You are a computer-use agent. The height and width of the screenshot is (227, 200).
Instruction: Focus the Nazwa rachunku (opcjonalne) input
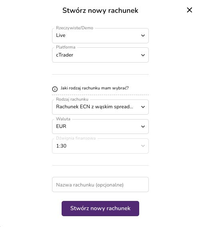coord(100,184)
